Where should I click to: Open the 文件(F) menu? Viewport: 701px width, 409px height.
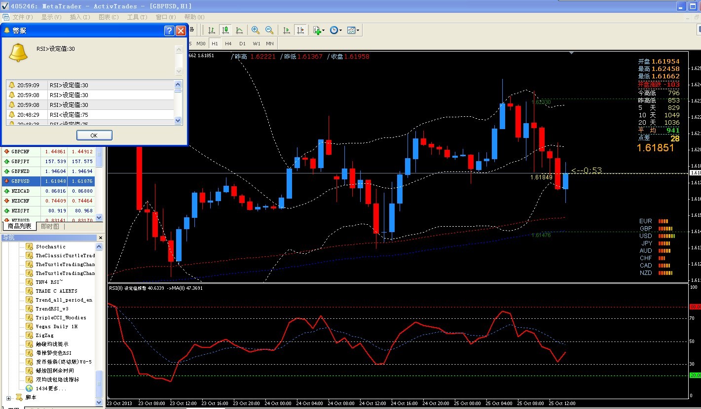23,17
